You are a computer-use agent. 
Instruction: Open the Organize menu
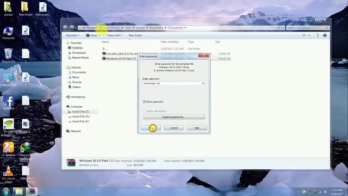(72, 35)
